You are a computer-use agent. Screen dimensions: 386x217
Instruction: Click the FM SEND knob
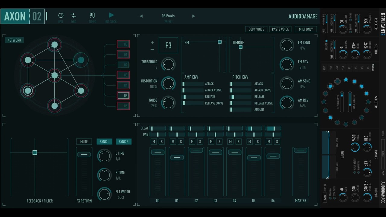coord(287,45)
